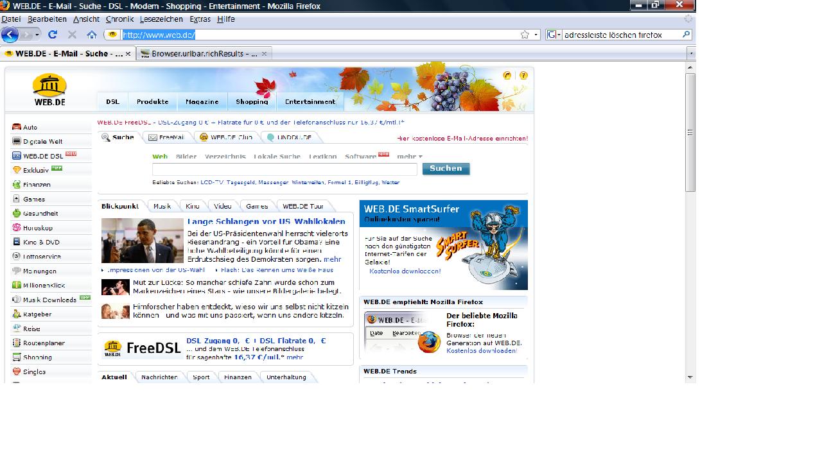The width and height of the screenshot is (822, 462).
Task: Click the search magnifier in the search box
Action: [686, 35]
